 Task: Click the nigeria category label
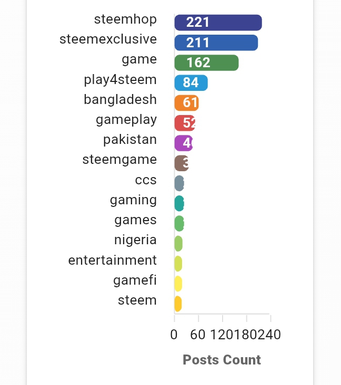(x=135, y=240)
